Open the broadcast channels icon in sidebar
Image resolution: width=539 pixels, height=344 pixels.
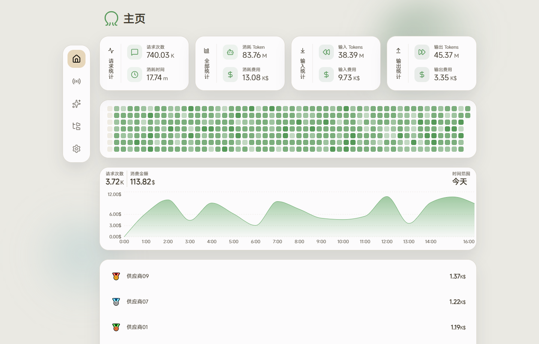point(77,81)
